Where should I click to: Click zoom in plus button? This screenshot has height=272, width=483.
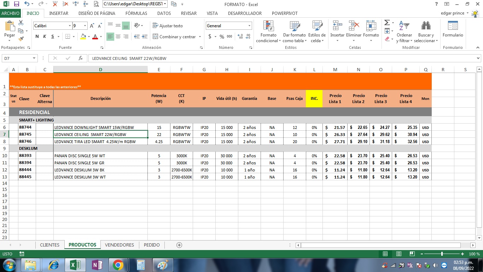click(462, 254)
